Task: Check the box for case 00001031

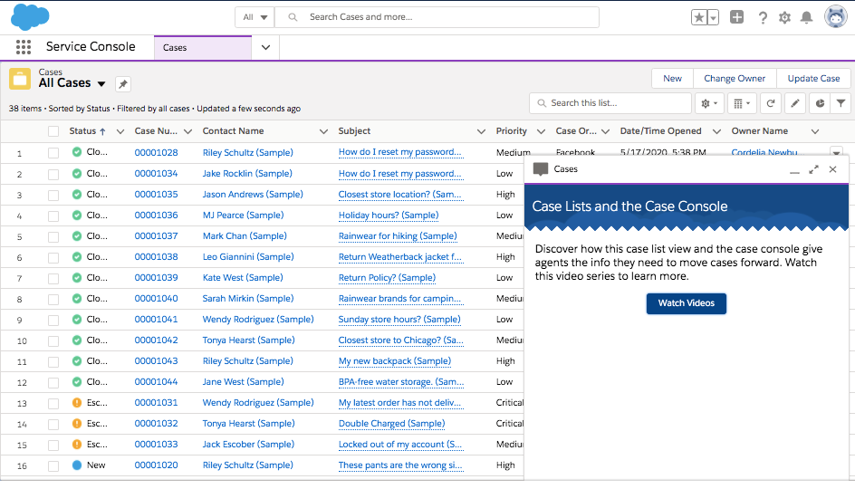Action: pyautogui.click(x=53, y=403)
